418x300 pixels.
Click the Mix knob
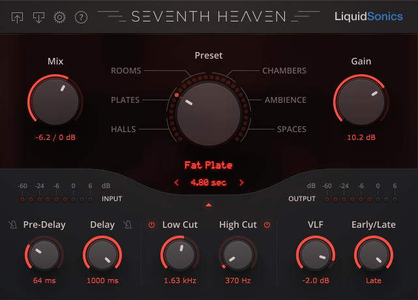click(x=55, y=102)
